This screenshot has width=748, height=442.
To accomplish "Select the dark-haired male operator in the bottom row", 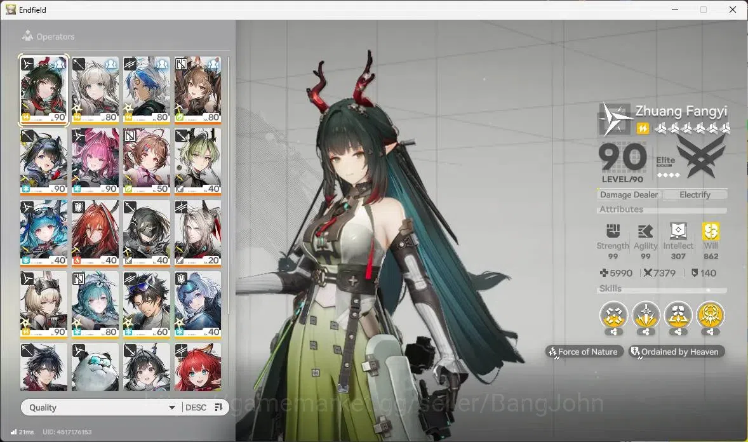I will [x=44, y=367].
